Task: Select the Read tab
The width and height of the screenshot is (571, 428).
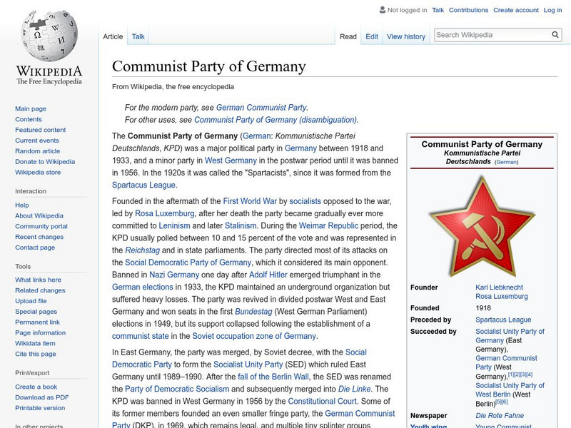Action: point(348,36)
